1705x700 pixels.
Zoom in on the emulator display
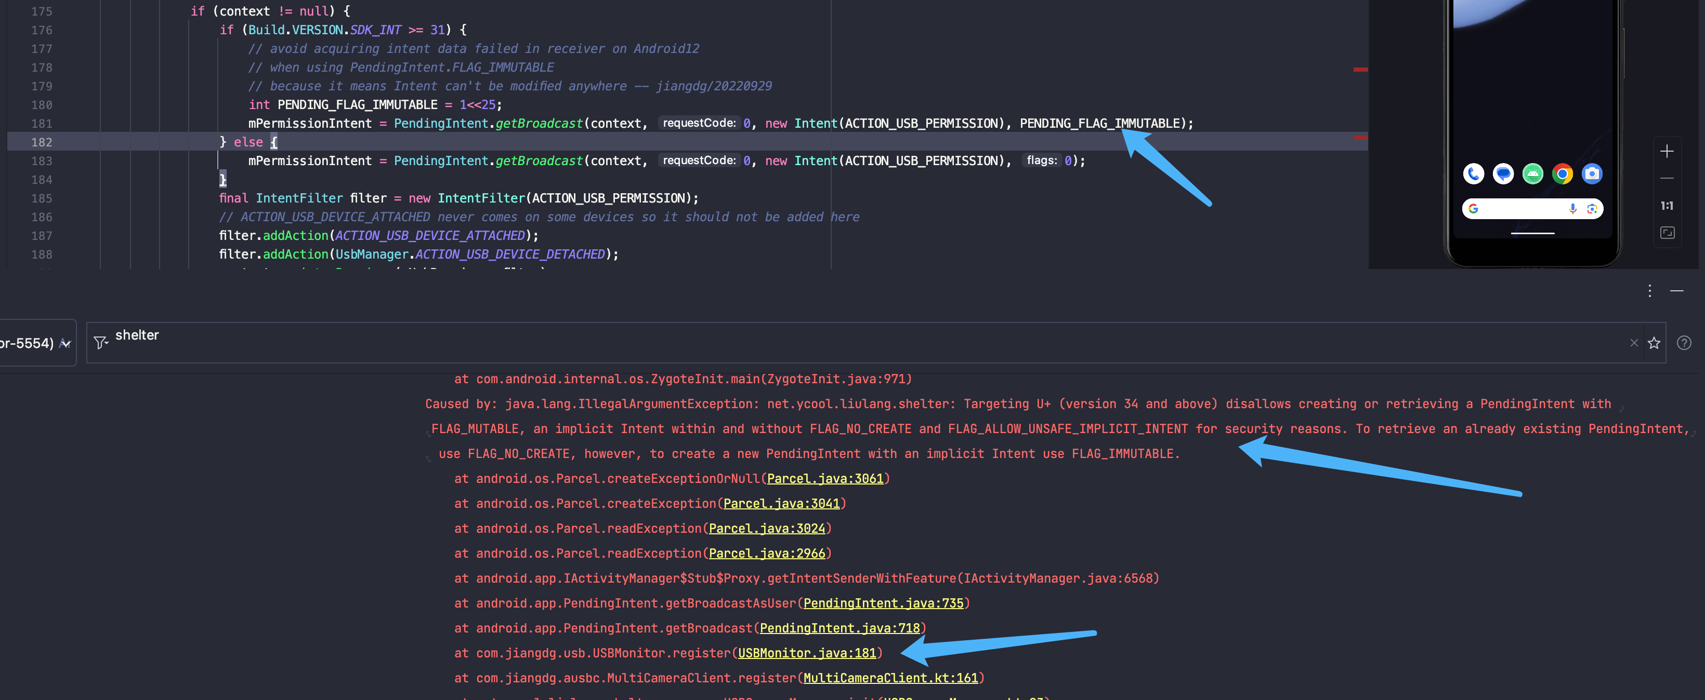(1667, 151)
